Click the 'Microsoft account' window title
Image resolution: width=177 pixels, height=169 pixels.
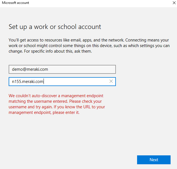pos(15,3)
